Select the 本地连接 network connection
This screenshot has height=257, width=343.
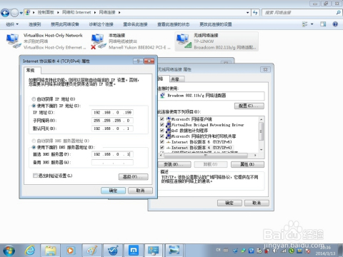[x=131, y=41]
